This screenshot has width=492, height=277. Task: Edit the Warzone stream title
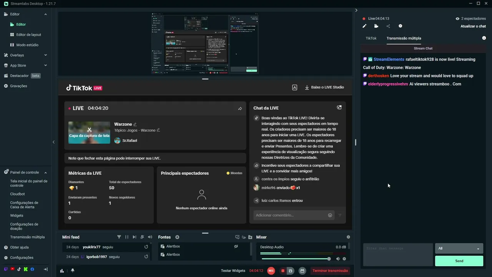[x=135, y=124]
